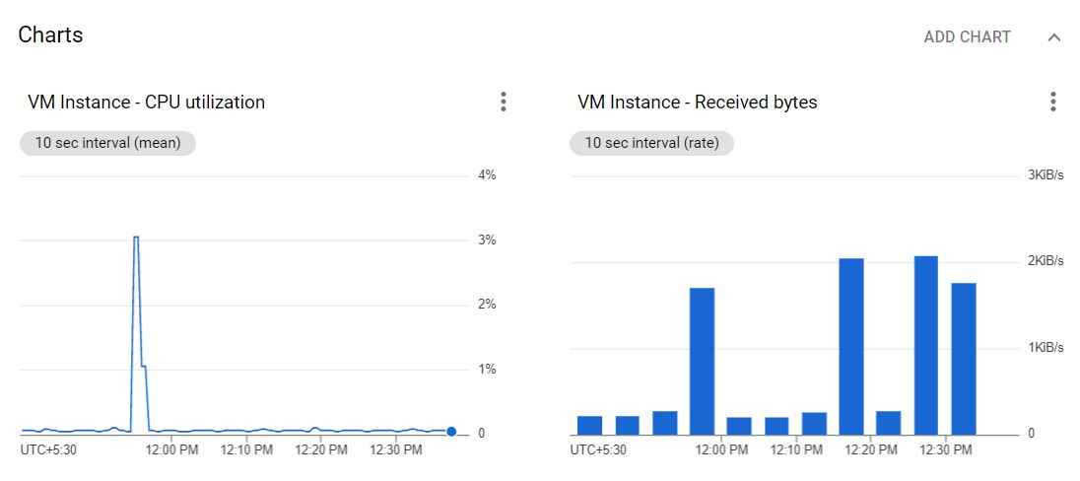The height and width of the screenshot is (481, 1080).
Task: Click the Charts section heading
Action: (50, 35)
